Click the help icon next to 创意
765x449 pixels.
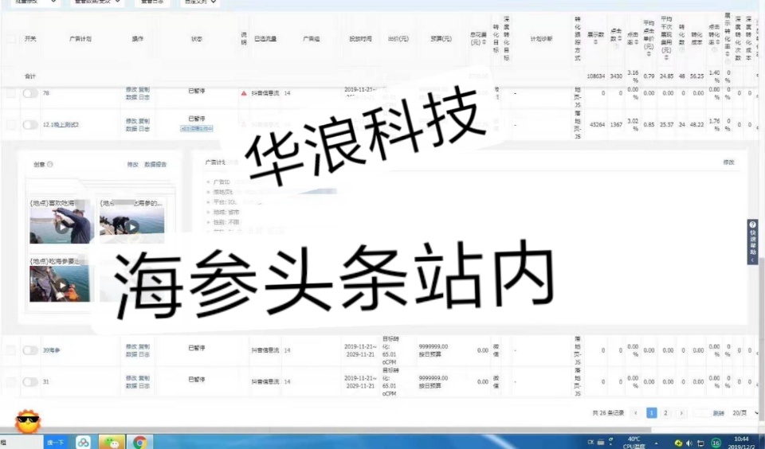click(x=50, y=164)
